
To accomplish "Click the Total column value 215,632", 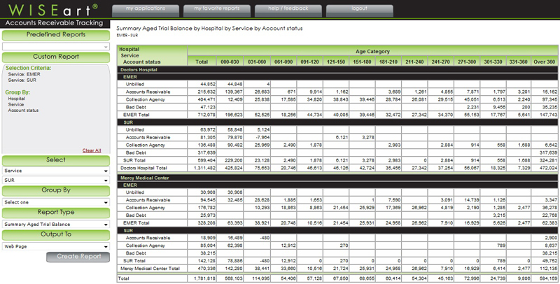I will 206,92.
